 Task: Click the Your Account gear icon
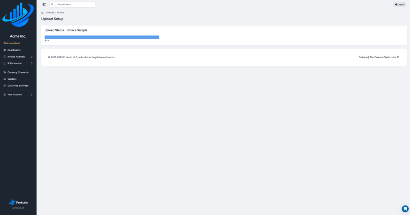click(4, 95)
